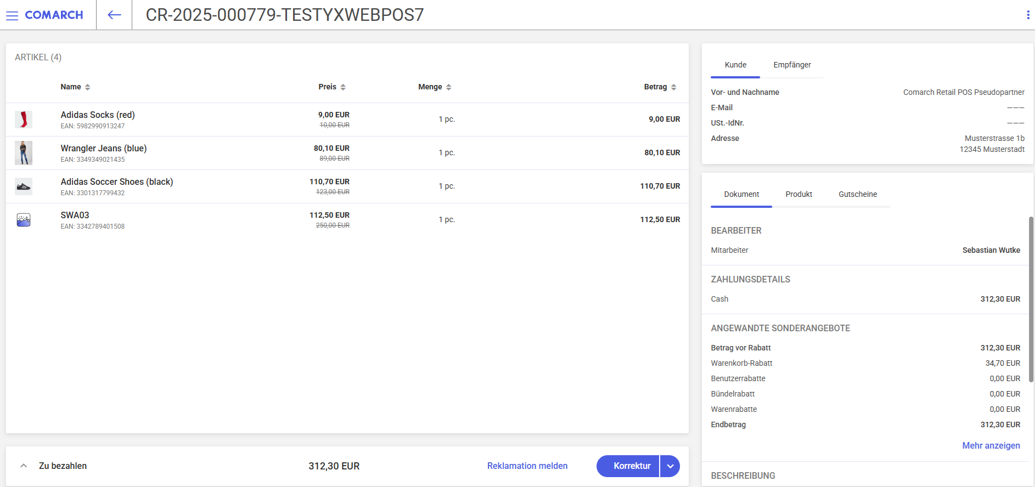Switch to the Gutscheine tab
1035x487 pixels.
[858, 194]
